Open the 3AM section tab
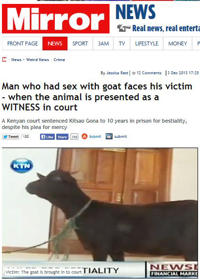200x280 pixels. pos(103,43)
